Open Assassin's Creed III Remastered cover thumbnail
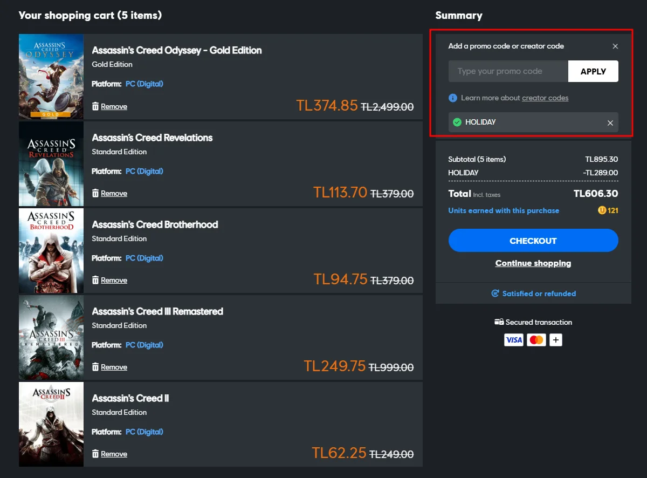 click(51, 337)
